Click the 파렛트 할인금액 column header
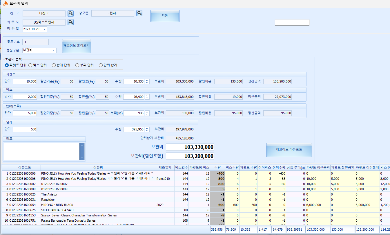 pyautogui.click(x=343, y=168)
